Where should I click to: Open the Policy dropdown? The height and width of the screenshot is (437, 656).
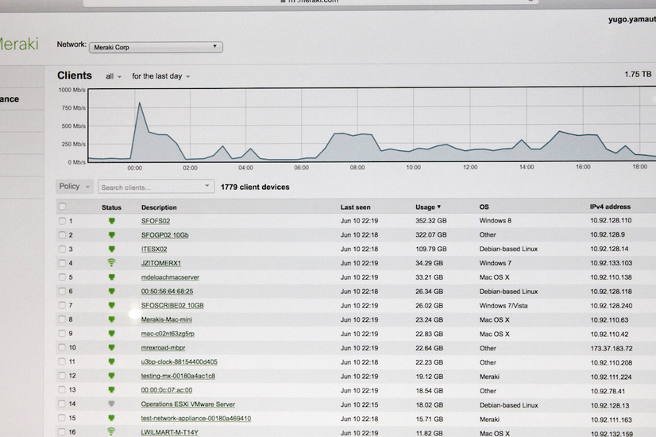point(75,187)
